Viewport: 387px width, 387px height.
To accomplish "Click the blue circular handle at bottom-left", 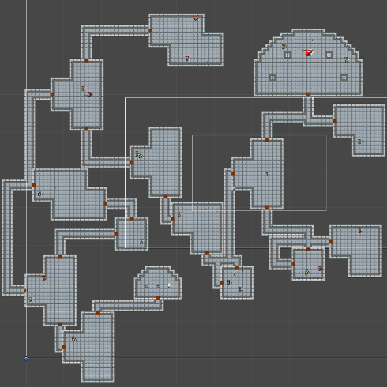I will pyautogui.click(x=26, y=358).
